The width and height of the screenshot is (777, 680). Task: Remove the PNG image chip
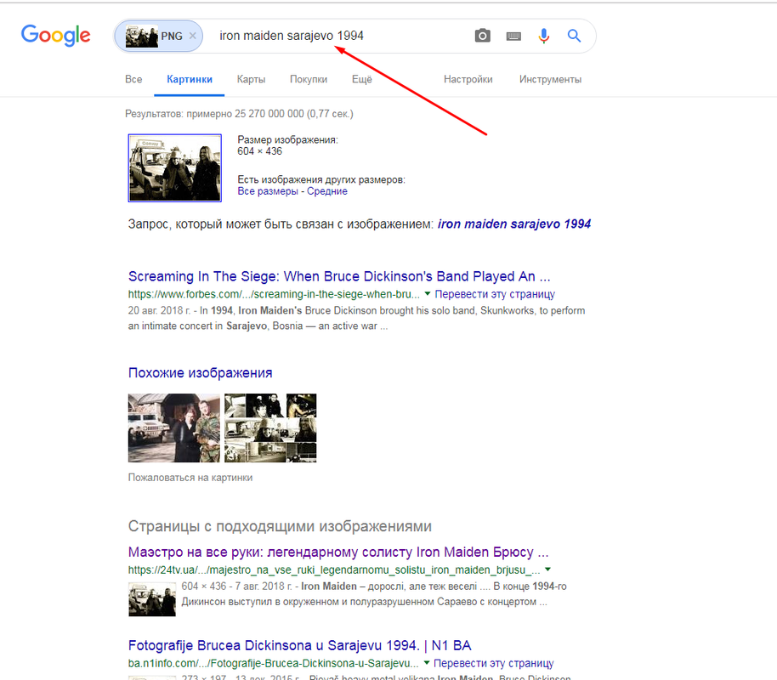pyautogui.click(x=193, y=36)
